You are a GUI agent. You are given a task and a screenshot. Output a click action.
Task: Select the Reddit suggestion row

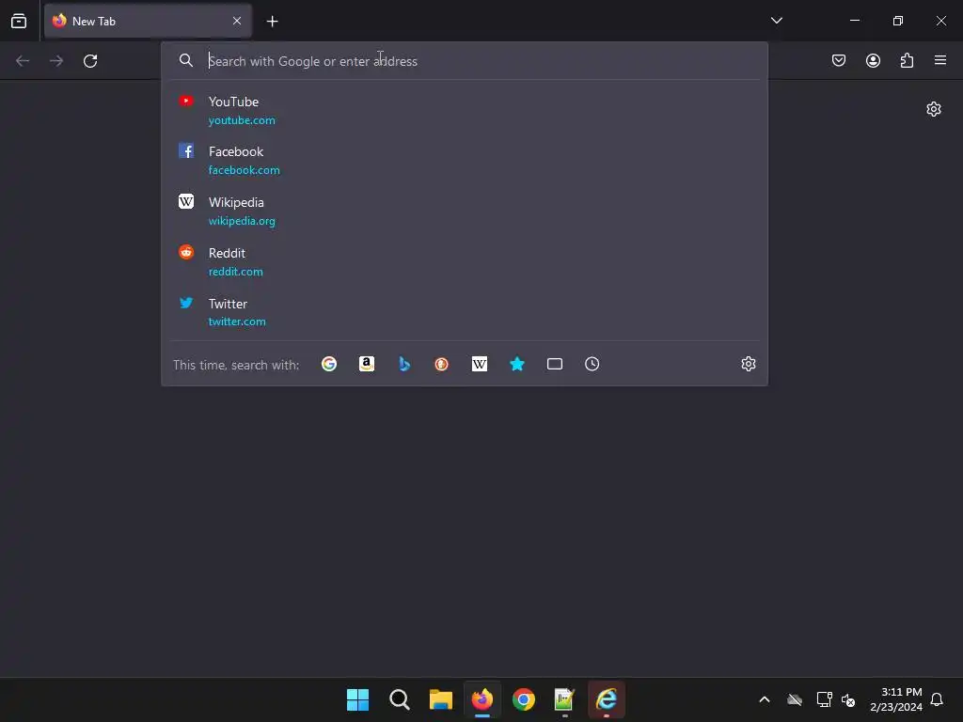click(465, 261)
